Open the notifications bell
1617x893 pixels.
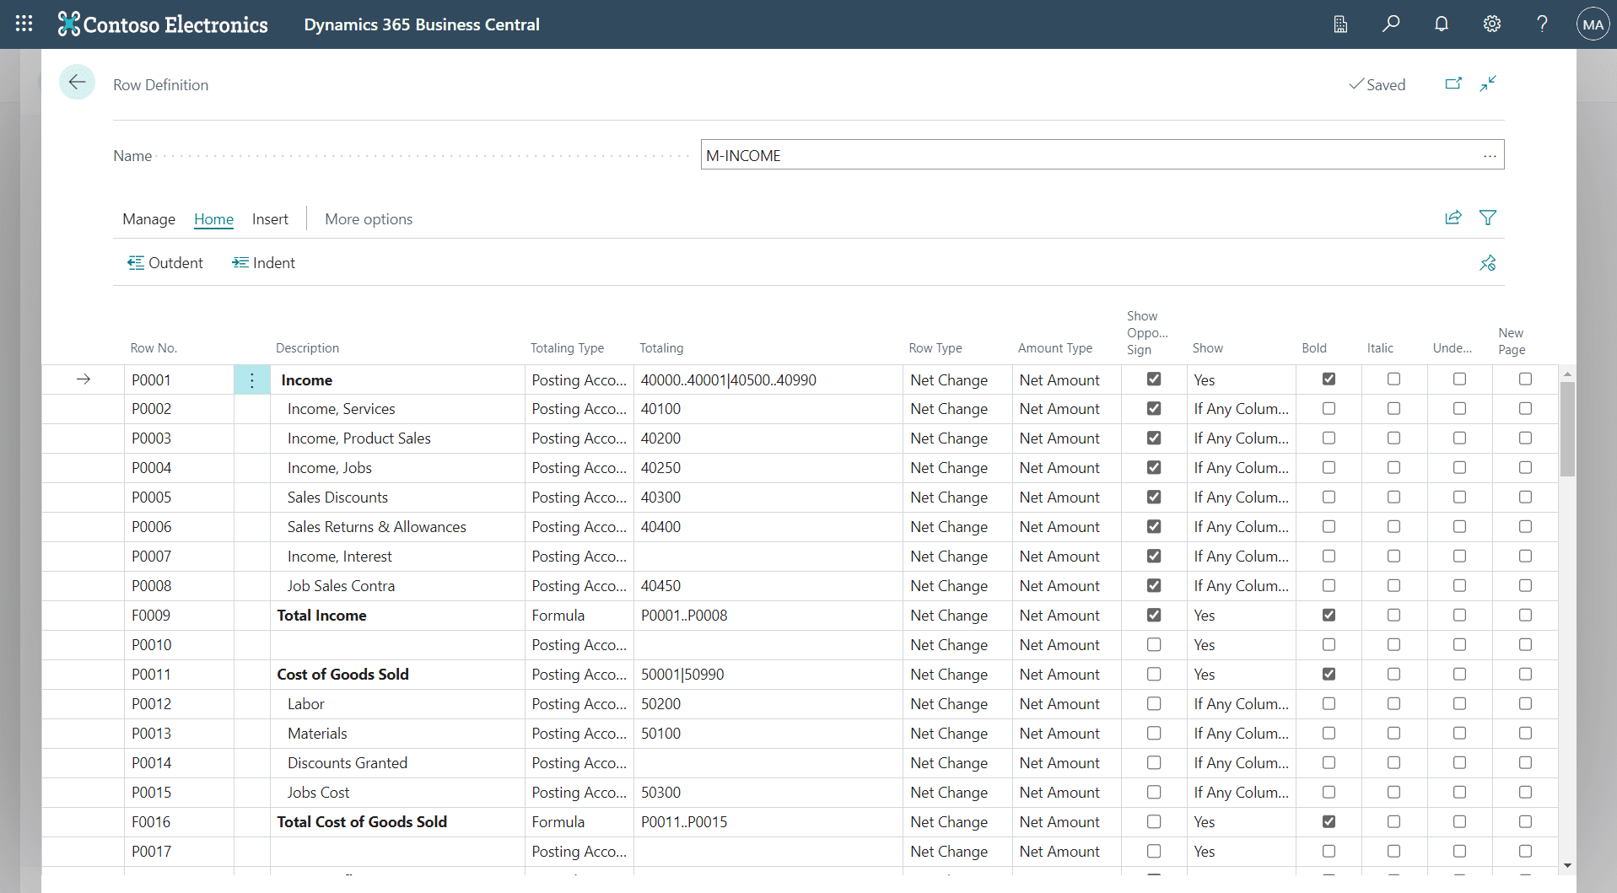[1442, 24]
